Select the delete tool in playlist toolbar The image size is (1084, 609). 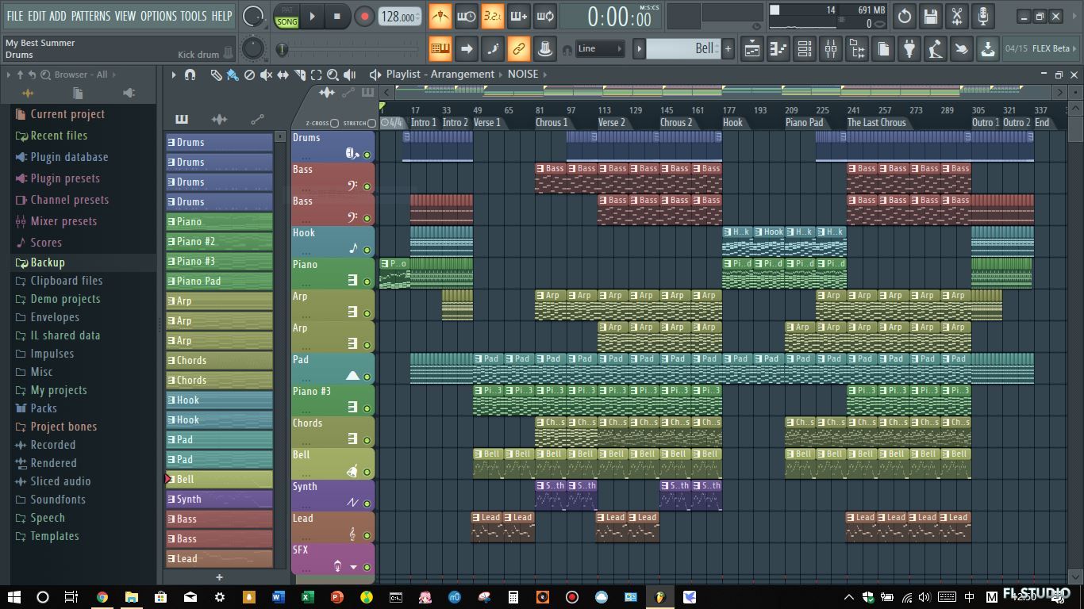[249, 75]
